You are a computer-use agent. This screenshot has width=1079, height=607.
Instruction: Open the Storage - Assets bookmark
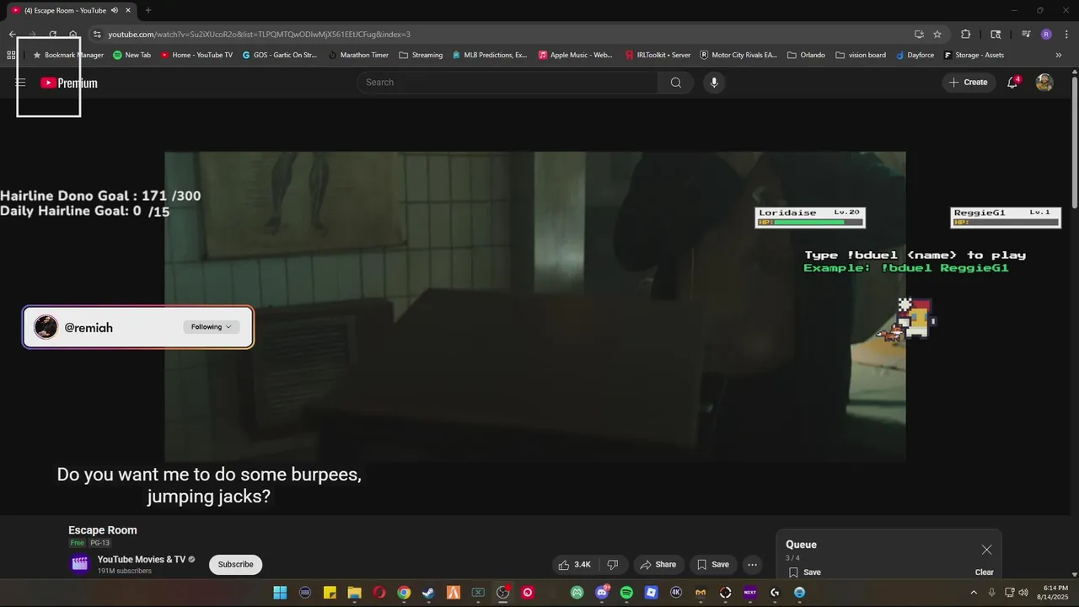click(x=974, y=55)
